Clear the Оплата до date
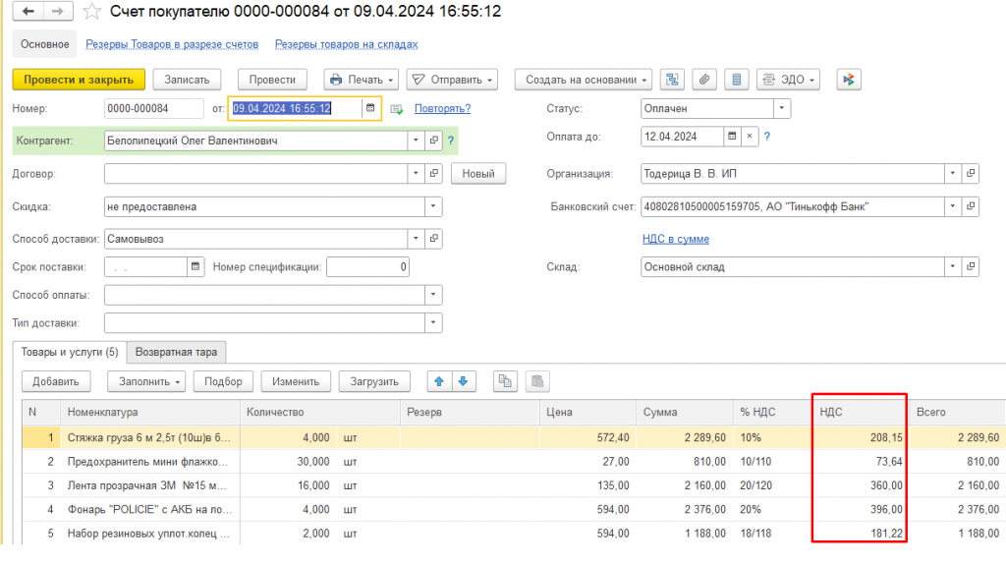 point(750,136)
